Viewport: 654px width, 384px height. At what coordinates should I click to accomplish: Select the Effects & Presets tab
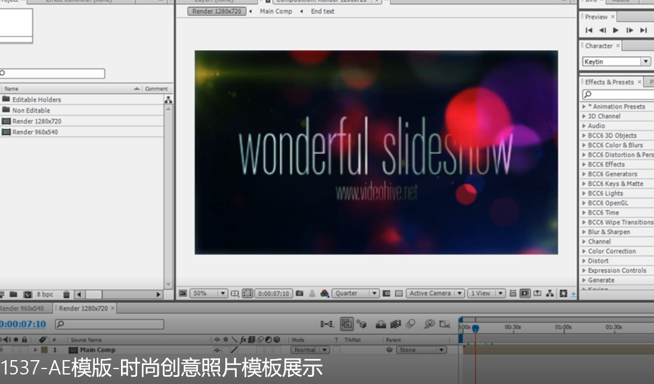coord(610,82)
